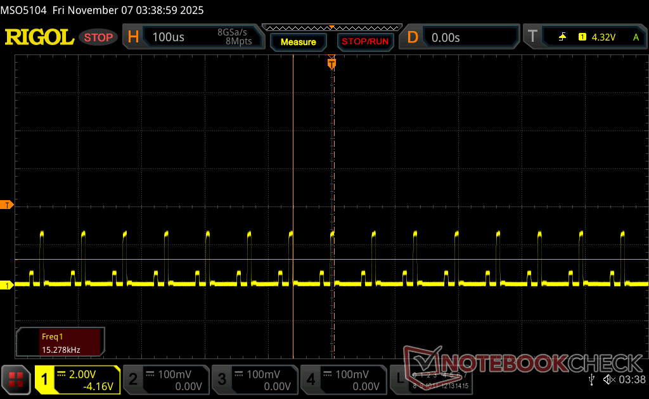Open the function navigation menu icon
The width and height of the screenshot is (649, 399).
point(16,379)
